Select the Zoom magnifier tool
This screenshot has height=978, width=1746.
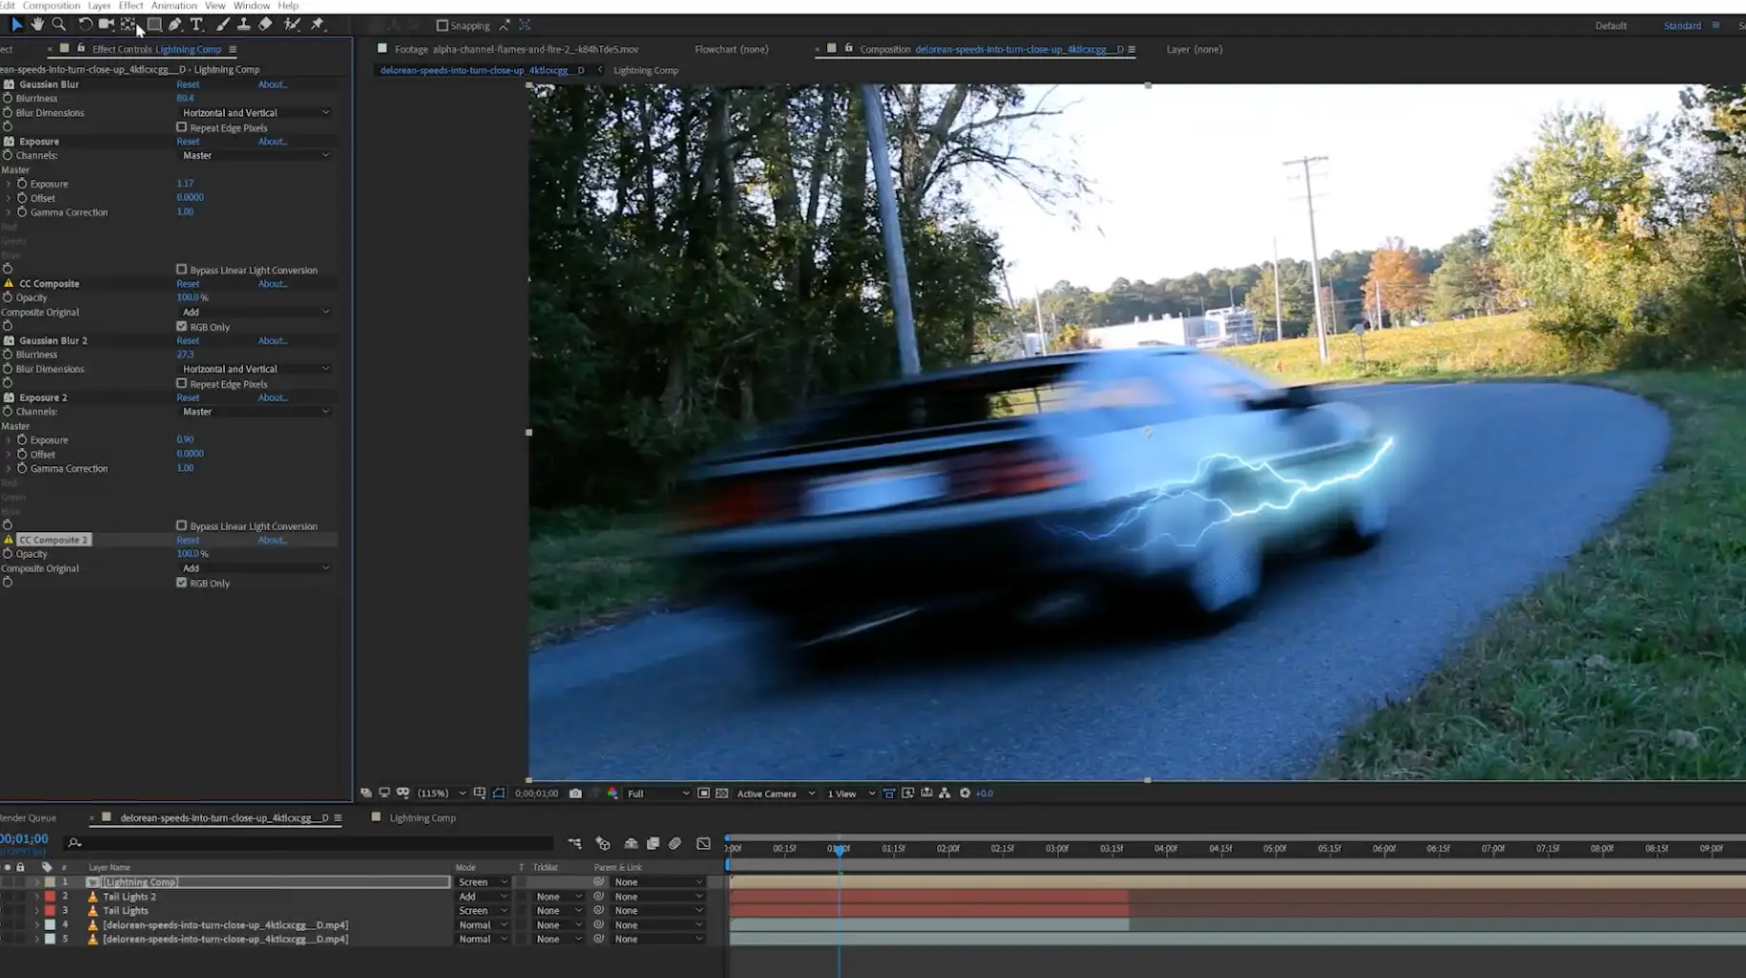click(x=59, y=24)
